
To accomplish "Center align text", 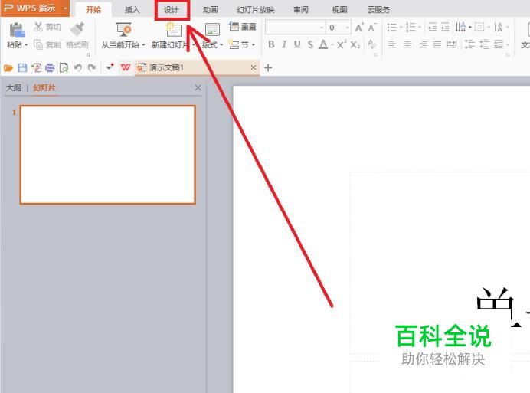I will click(x=407, y=44).
